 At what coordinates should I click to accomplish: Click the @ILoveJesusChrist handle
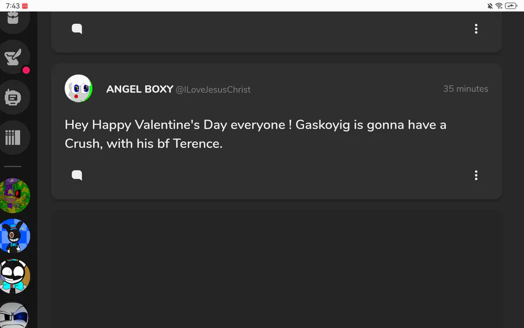click(x=213, y=90)
